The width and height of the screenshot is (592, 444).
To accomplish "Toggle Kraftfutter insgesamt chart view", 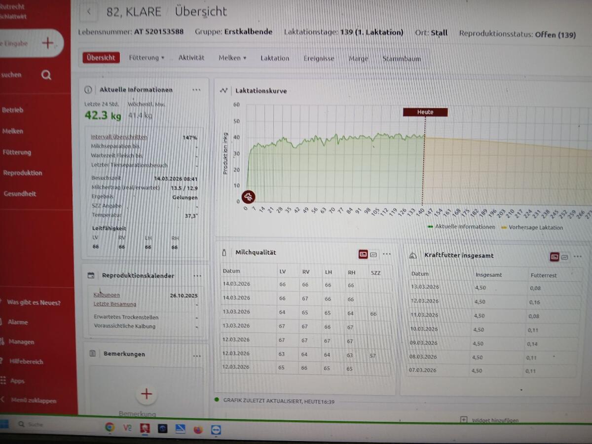I will 565,257.
